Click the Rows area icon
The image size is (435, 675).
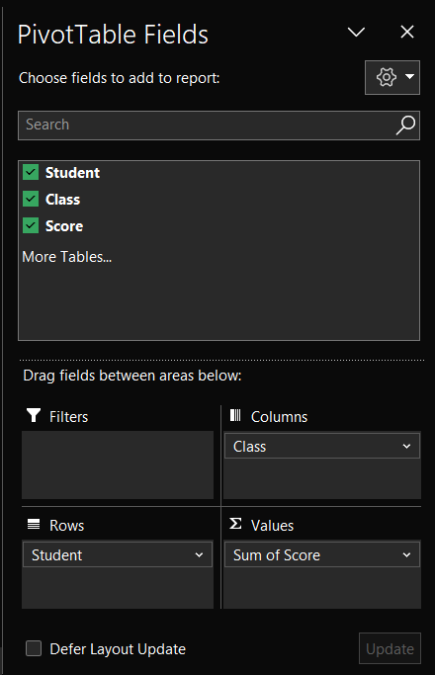(34, 525)
